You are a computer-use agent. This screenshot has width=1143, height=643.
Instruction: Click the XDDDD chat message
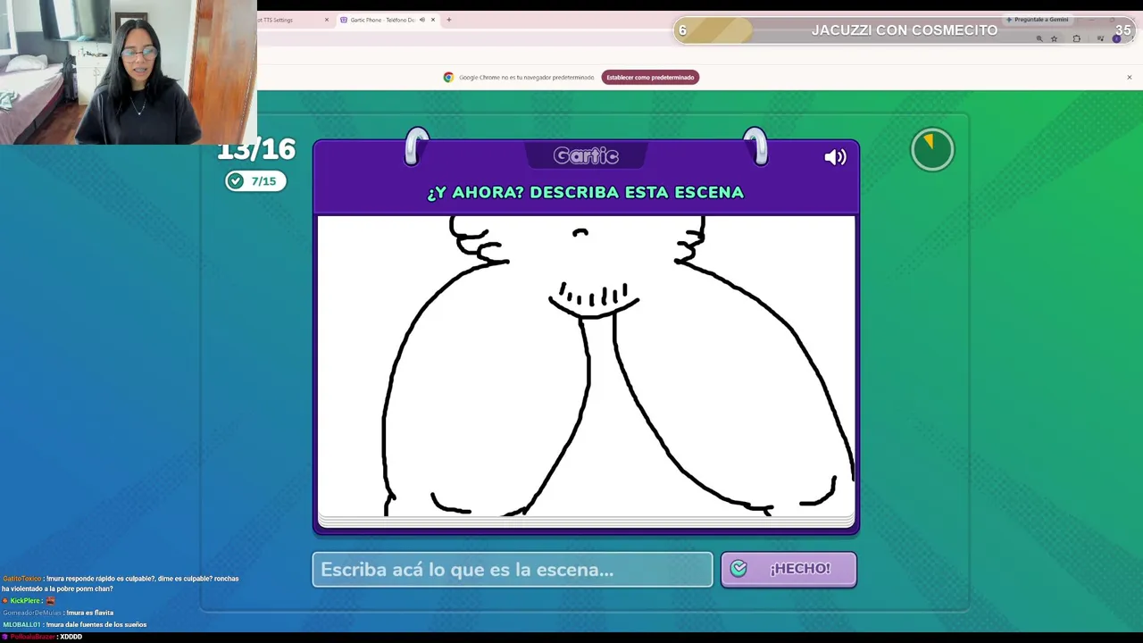click(x=71, y=637)
